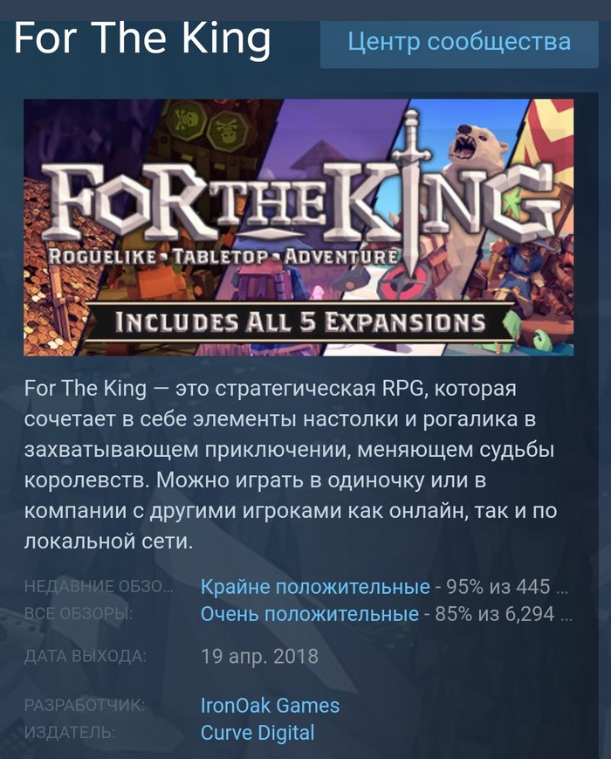This screenshot has height=759, width=611.
Task: Open the Очень положительные all reviews link
Action: tap(310, 614)
